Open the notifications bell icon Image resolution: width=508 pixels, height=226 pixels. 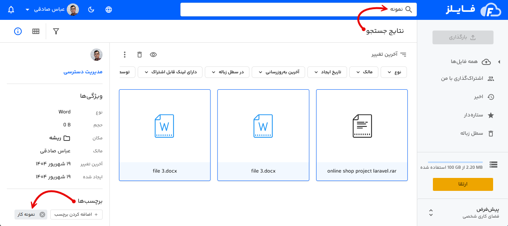(10, 9)
